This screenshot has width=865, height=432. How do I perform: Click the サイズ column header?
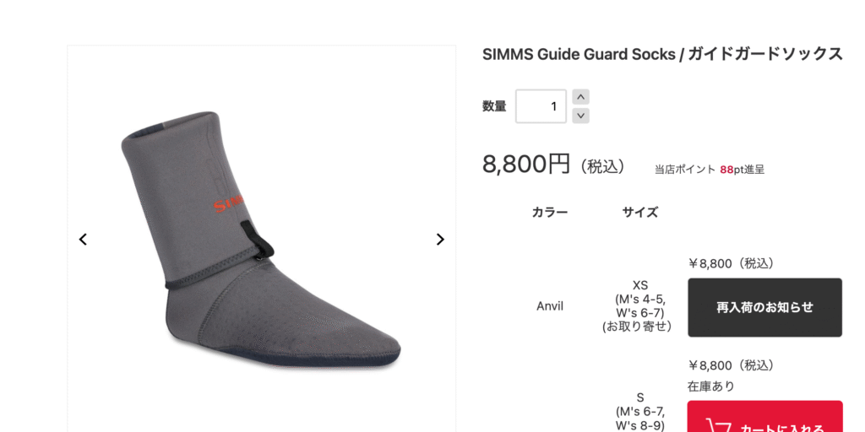[640, 212]
